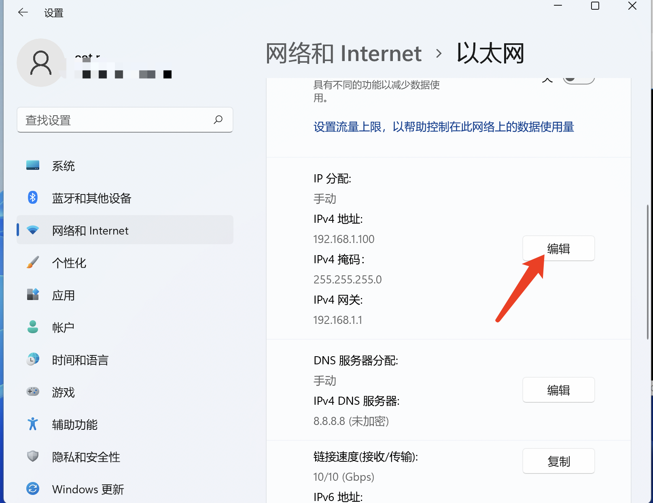Select the shield icon for 隐私和安全性

coord(32,457)
